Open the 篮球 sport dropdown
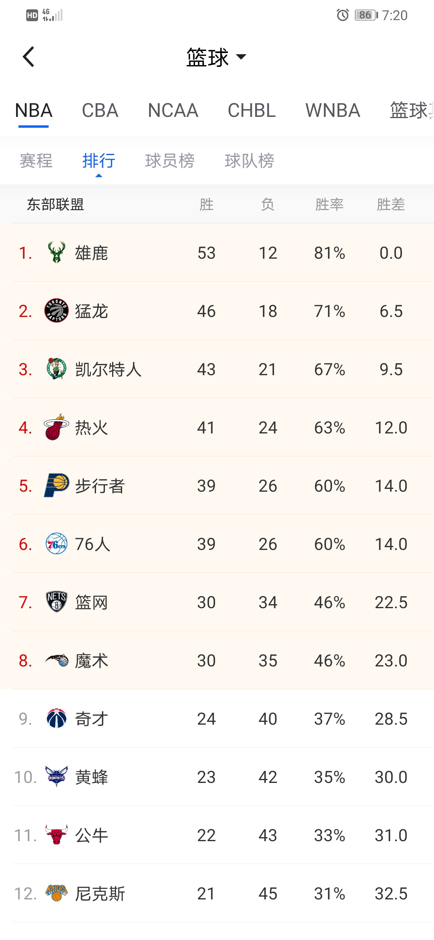Viewport: 434px width, 940px height. click(x=216, y=57)
